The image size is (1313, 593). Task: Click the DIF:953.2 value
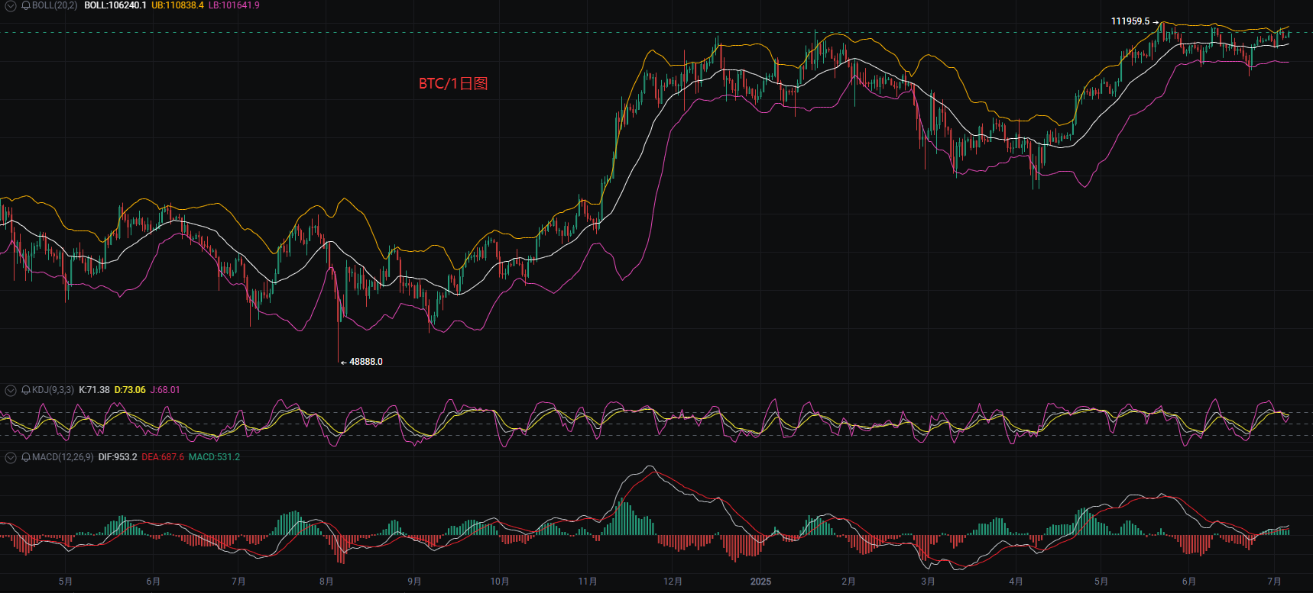118,457
